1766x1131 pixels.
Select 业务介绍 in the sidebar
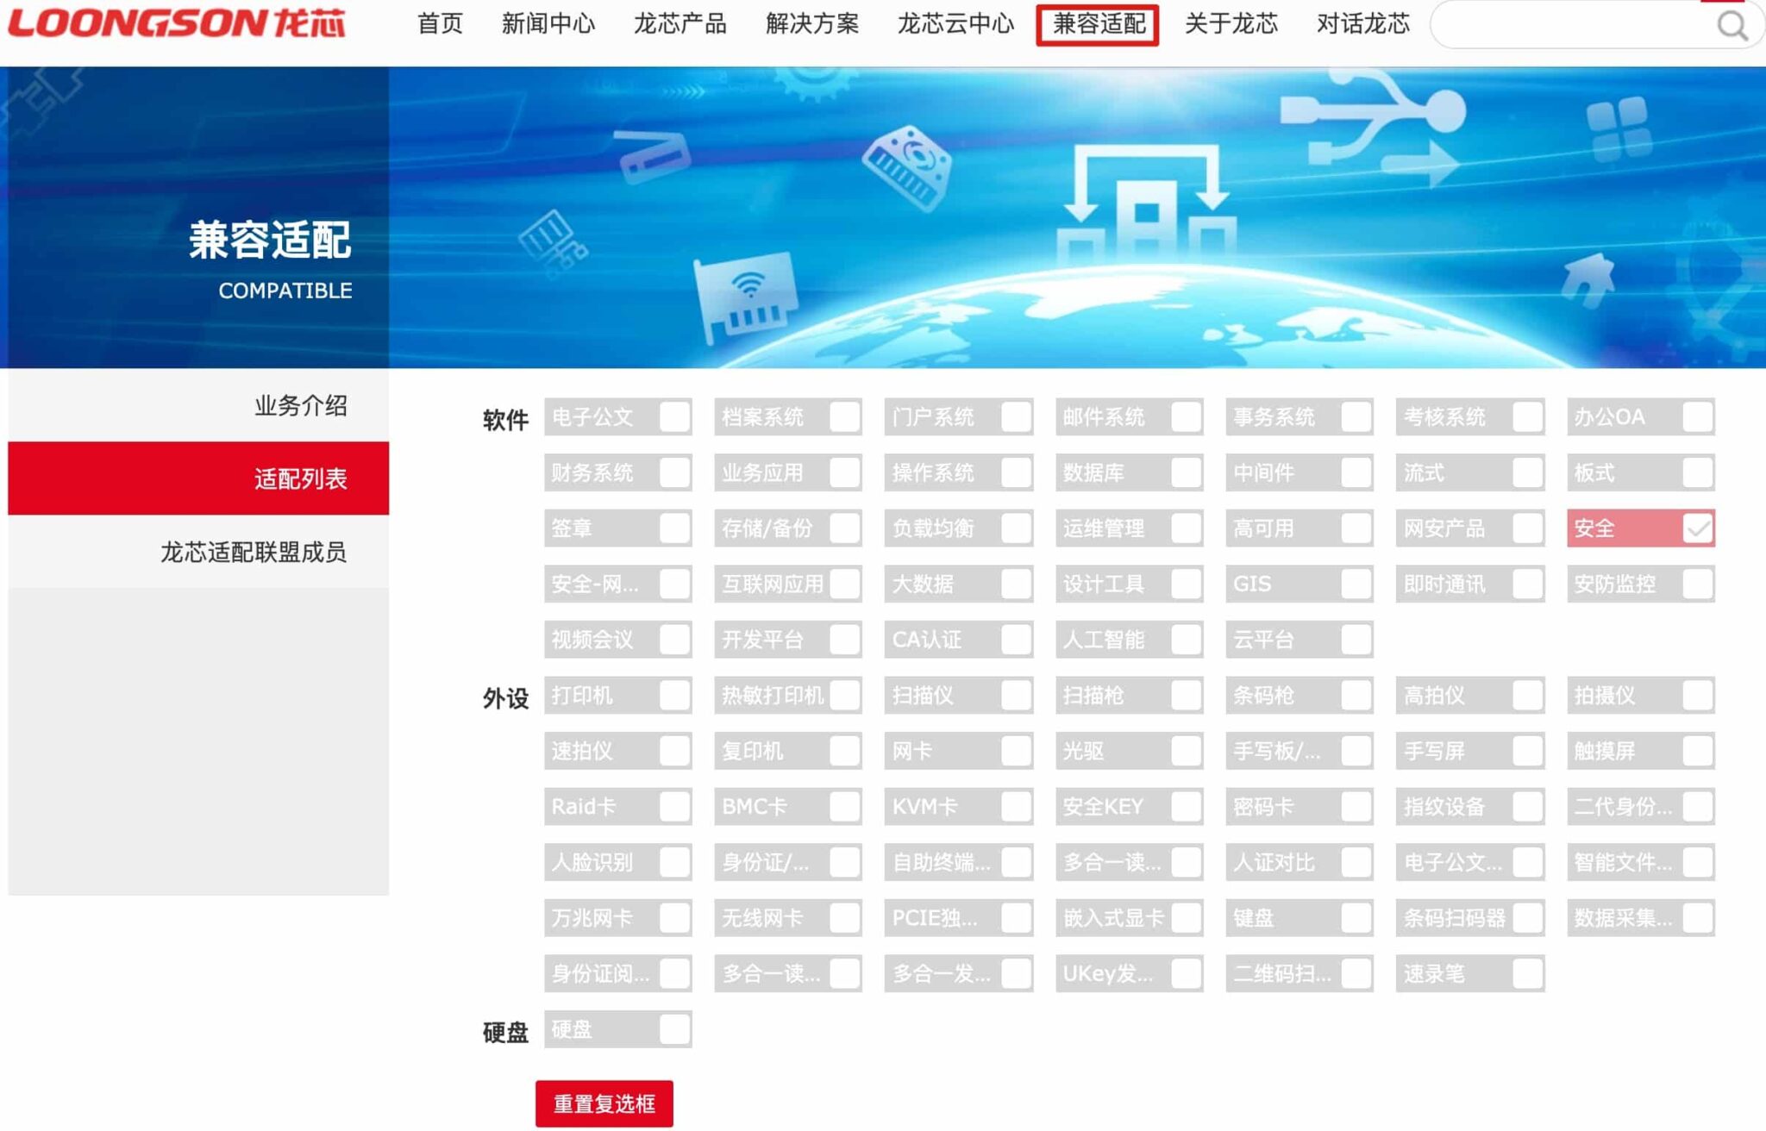pyautogui.click(x=300, y=405)
